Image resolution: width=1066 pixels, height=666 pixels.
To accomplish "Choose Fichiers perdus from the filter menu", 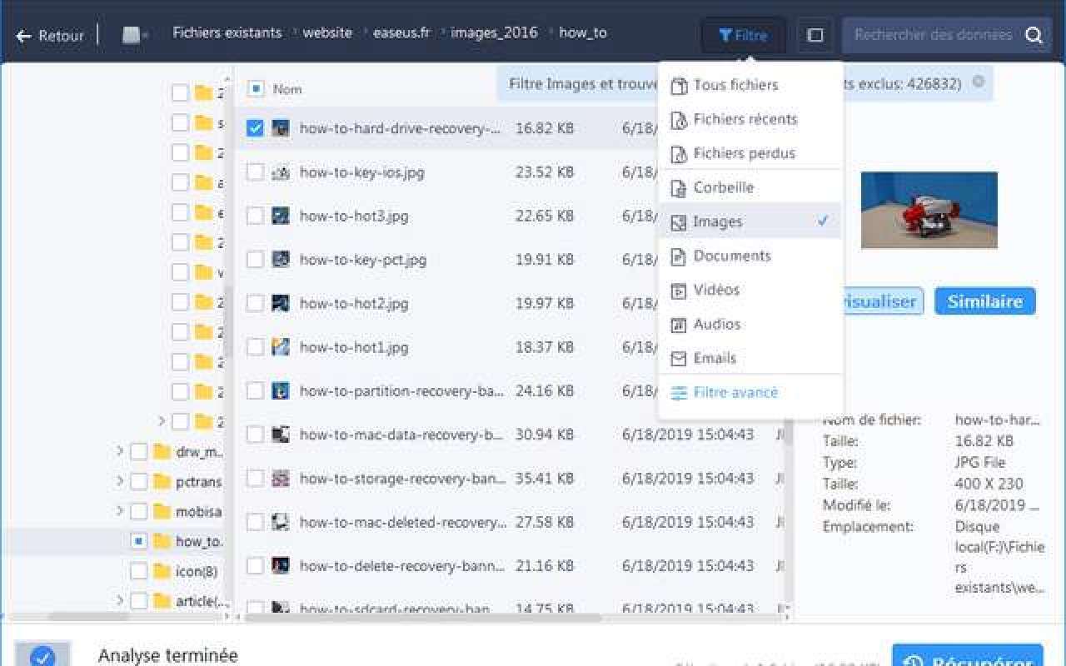I will point(743,153).
